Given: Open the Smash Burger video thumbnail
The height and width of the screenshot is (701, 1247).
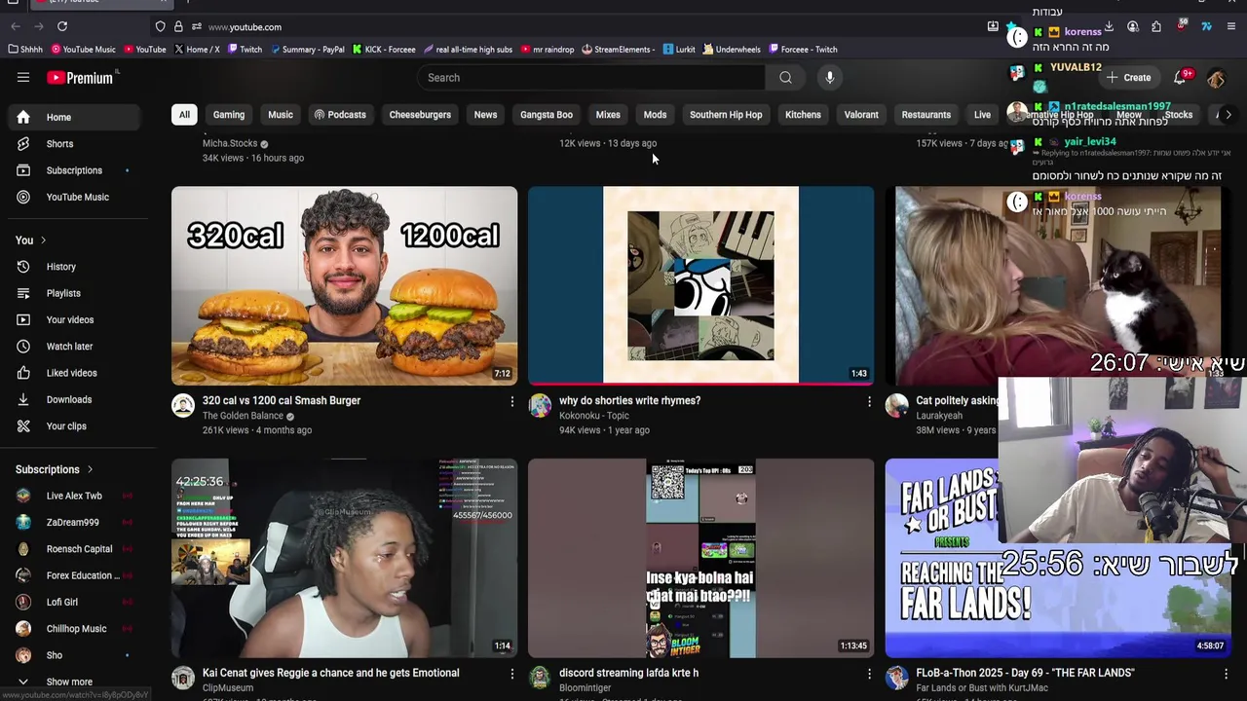Looking at the screenshot, I should (344, 285).
